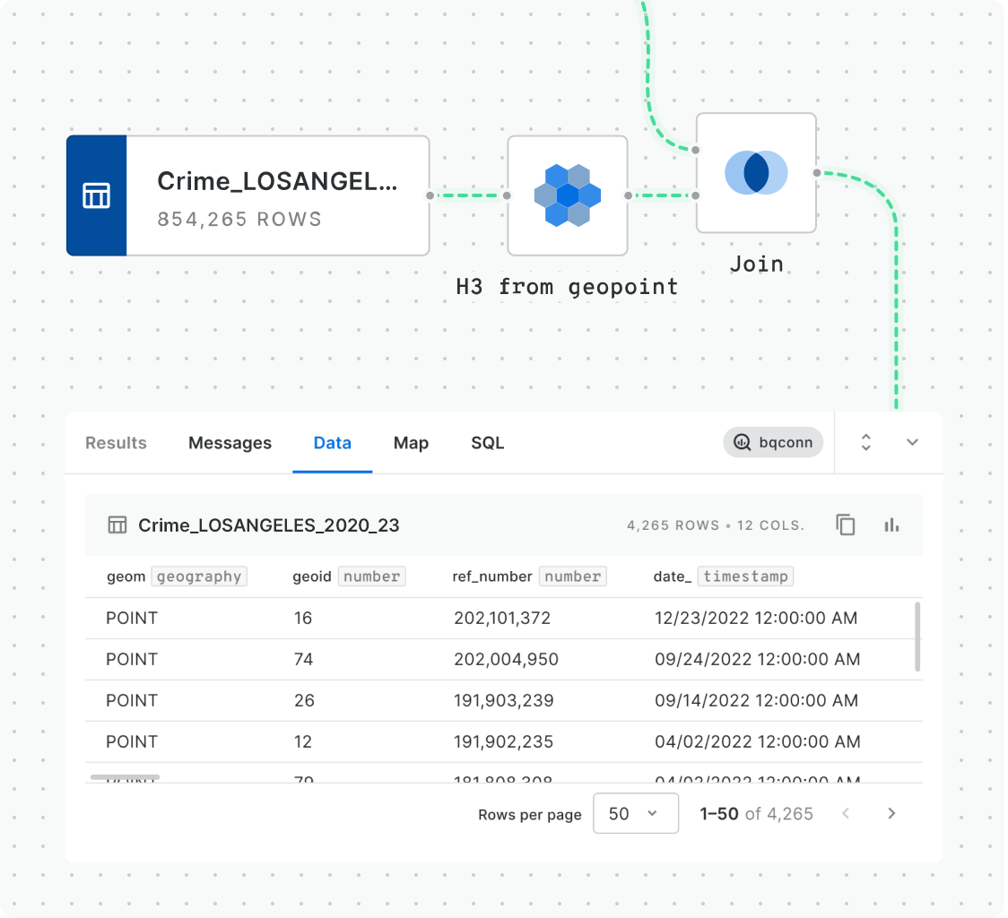Go to the next page of rows
The width and height of the screenshot is (1008, 918).
click(x=891, y=813)
